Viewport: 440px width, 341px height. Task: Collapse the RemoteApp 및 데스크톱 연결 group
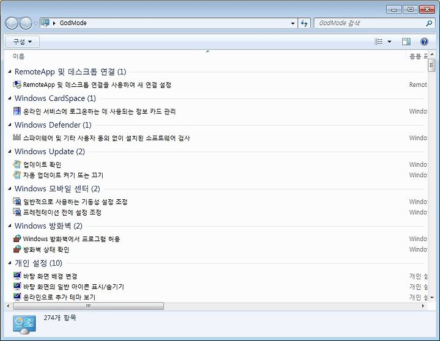click(x=10, y=72)
